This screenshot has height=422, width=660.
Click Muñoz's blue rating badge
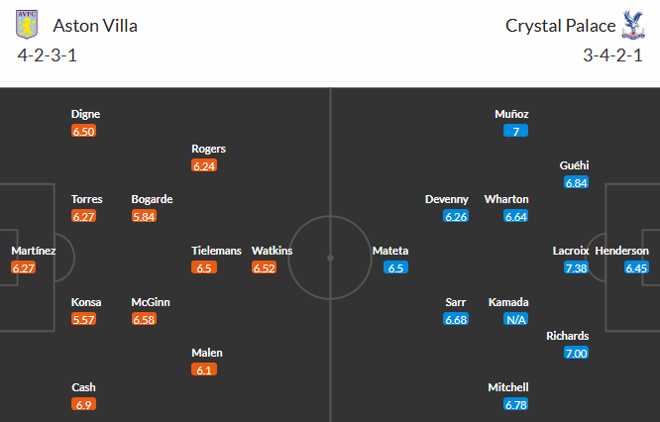coord(516,131)
